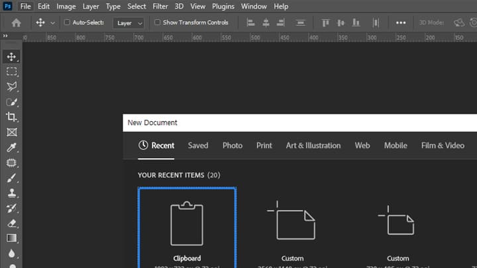Select the History Brush tool
477x268 pixels.
point(11,208)
